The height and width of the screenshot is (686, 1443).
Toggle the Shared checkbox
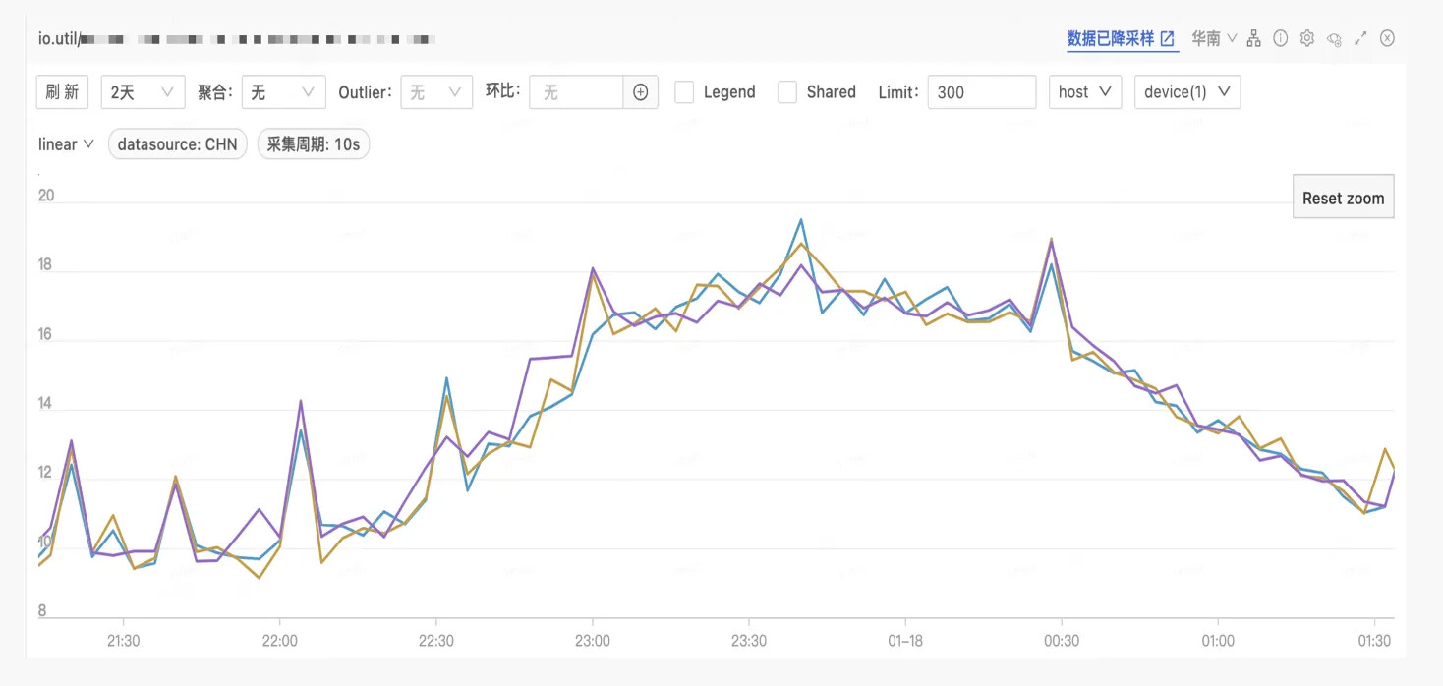(787, 92)
